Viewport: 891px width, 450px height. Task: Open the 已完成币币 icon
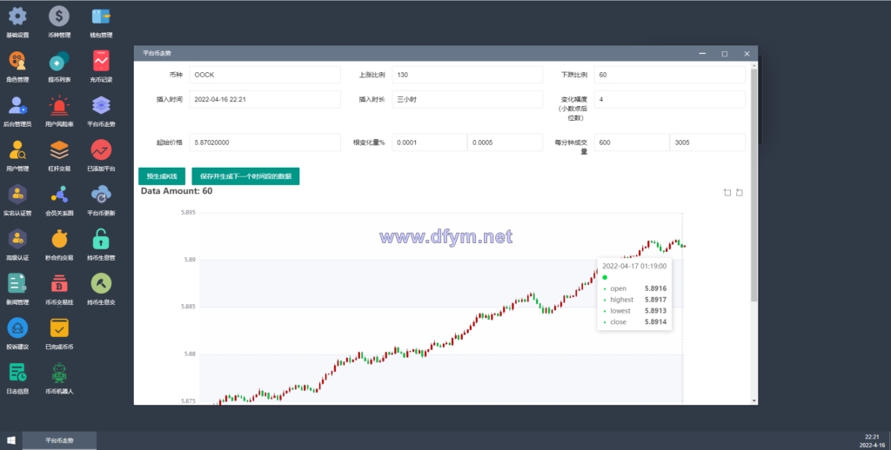59,328
